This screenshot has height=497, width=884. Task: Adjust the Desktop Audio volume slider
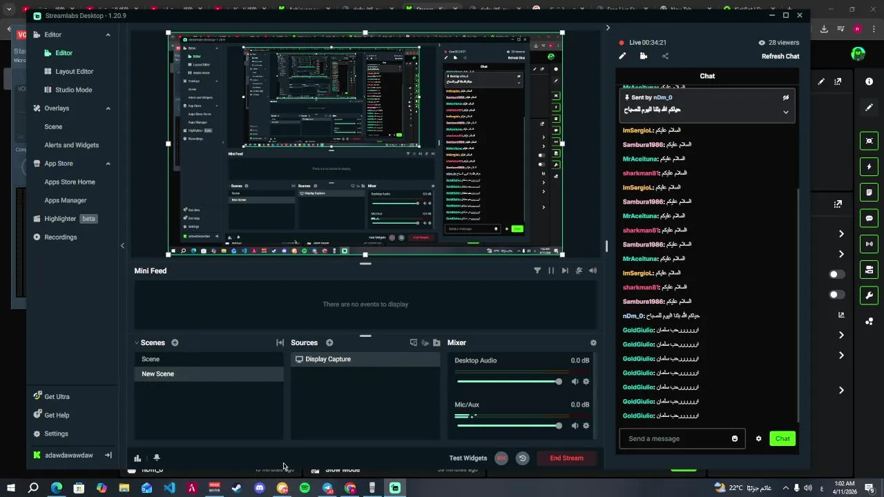(510, 382)
